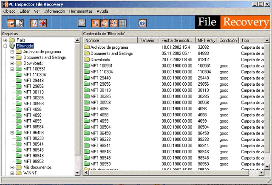272x185 pixels.
Task: Collapse the Eliminado tree node
Action: (x=5, y=46)
